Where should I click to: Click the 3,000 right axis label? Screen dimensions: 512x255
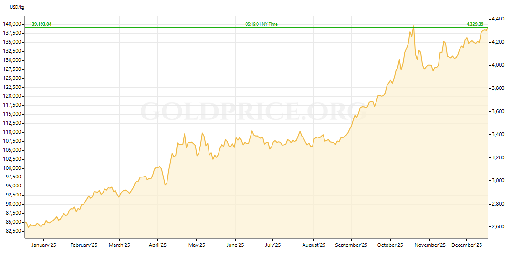coord(497,181)
